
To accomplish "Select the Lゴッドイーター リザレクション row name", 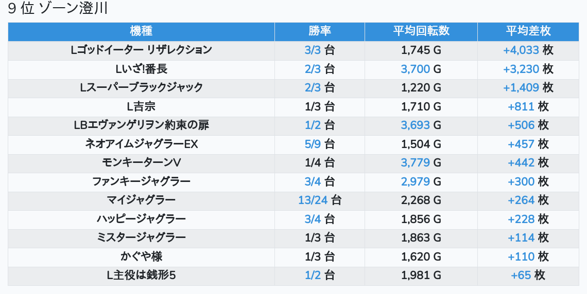I will point(141,50).
